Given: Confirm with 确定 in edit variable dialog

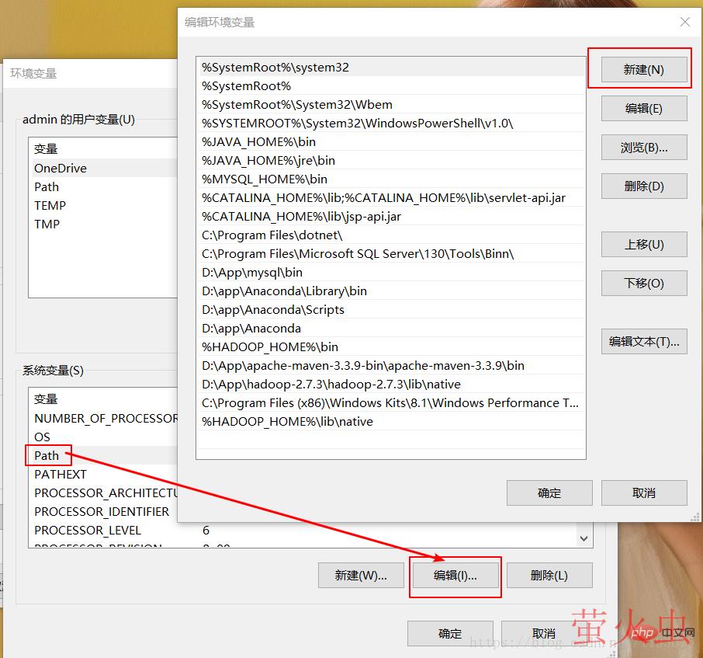Looking at the screenshot, I should pos(549,493).
